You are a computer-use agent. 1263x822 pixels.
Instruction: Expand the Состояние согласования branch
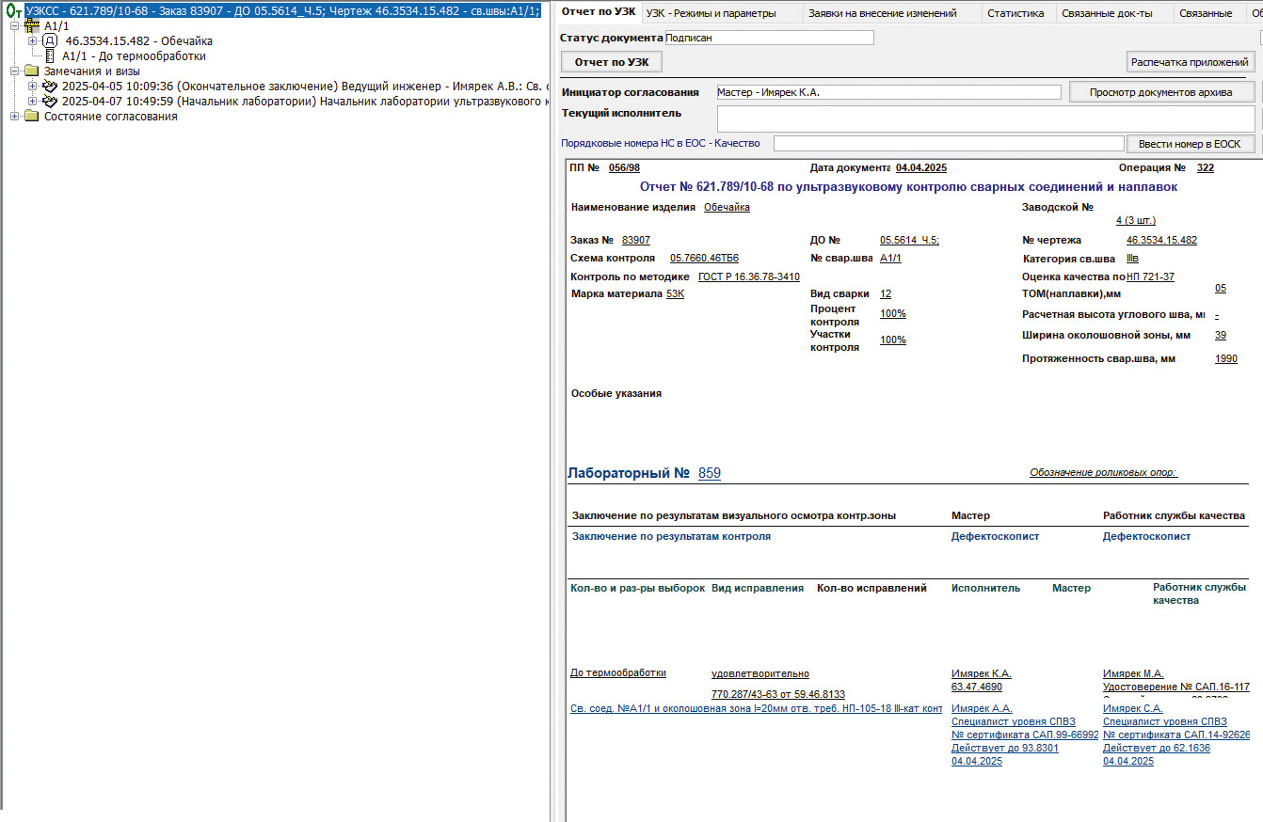pos(14,117)
